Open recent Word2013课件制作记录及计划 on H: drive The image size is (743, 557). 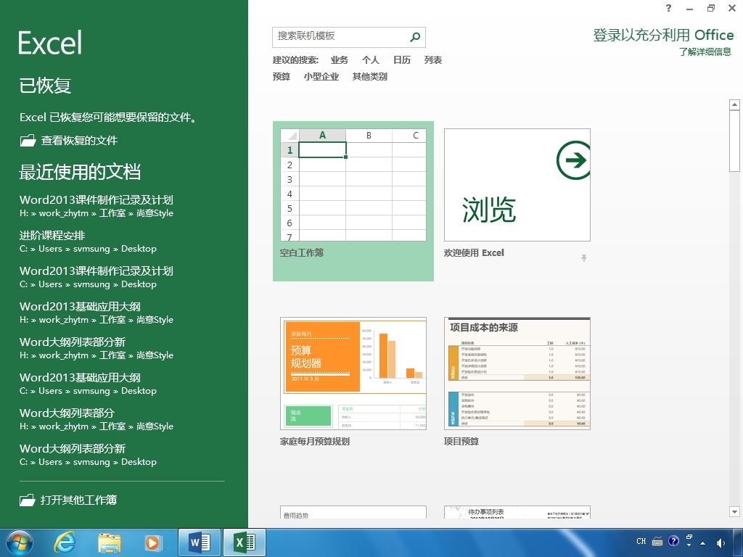(x=97, y=206)
